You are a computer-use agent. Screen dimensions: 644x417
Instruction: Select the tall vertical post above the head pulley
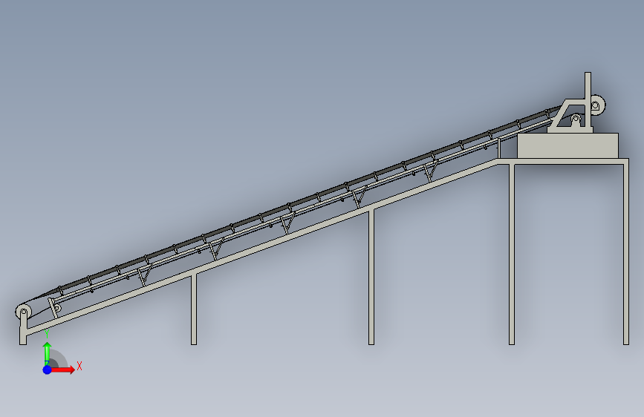[588, 99]
